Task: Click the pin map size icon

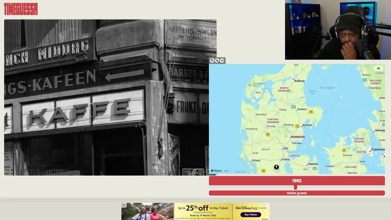Action: tap(222, 61)
